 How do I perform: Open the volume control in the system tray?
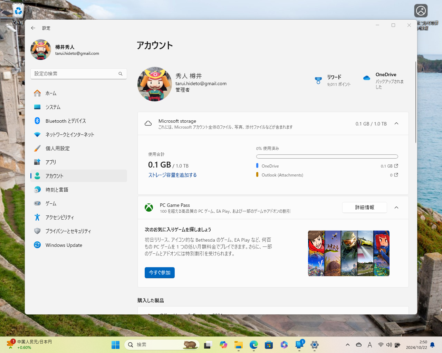click(389, 345)
